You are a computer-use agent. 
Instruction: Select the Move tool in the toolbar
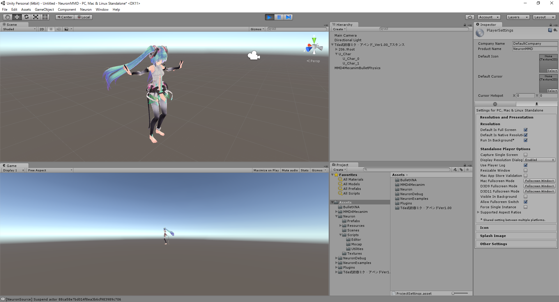pos(17,17)
